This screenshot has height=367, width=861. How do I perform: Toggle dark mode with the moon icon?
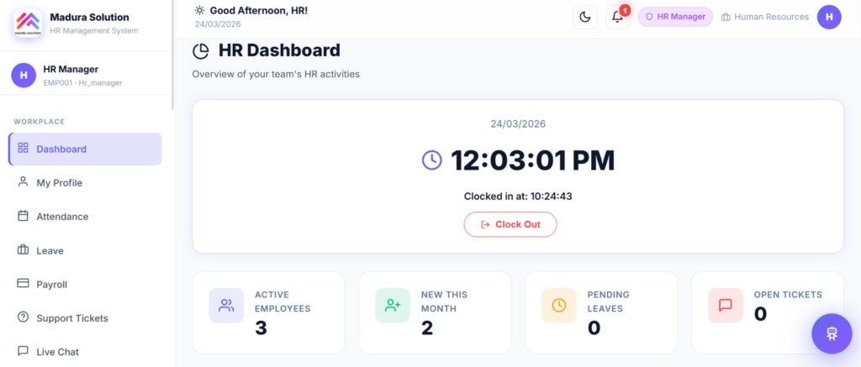point(585,17)
